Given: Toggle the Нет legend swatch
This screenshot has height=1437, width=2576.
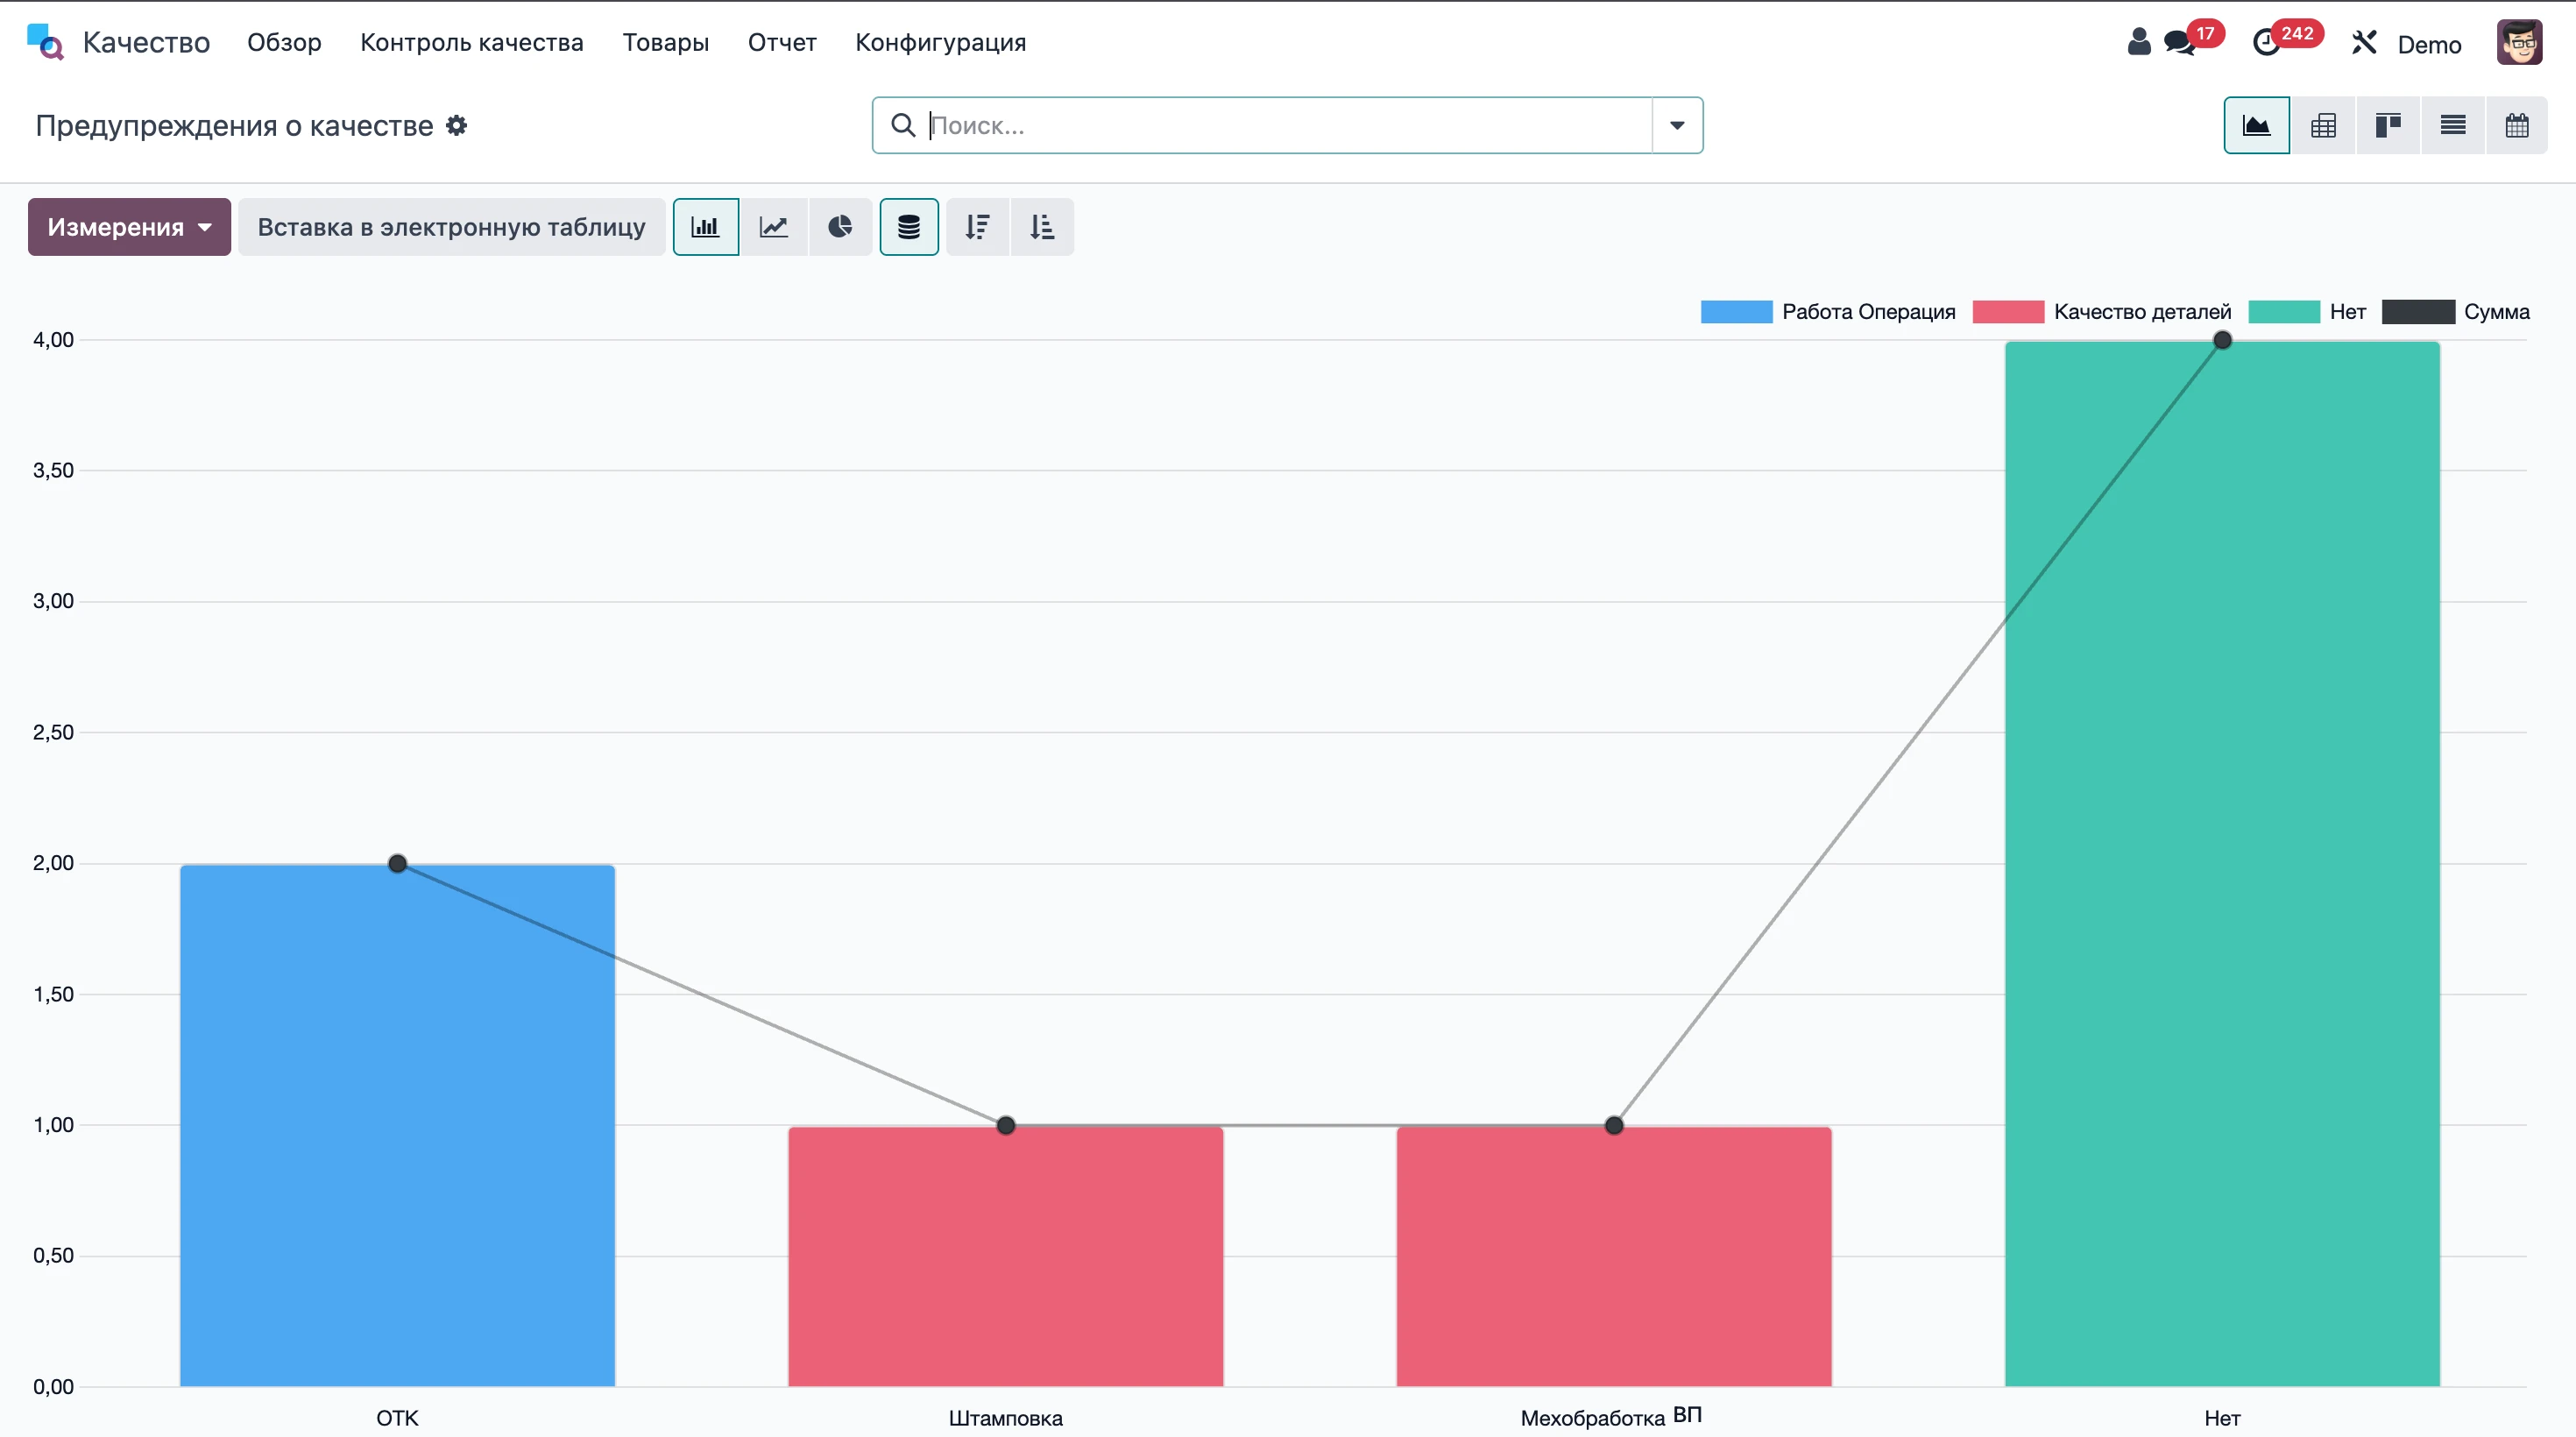Looking at the screenshot, I should click(2284, 311).
